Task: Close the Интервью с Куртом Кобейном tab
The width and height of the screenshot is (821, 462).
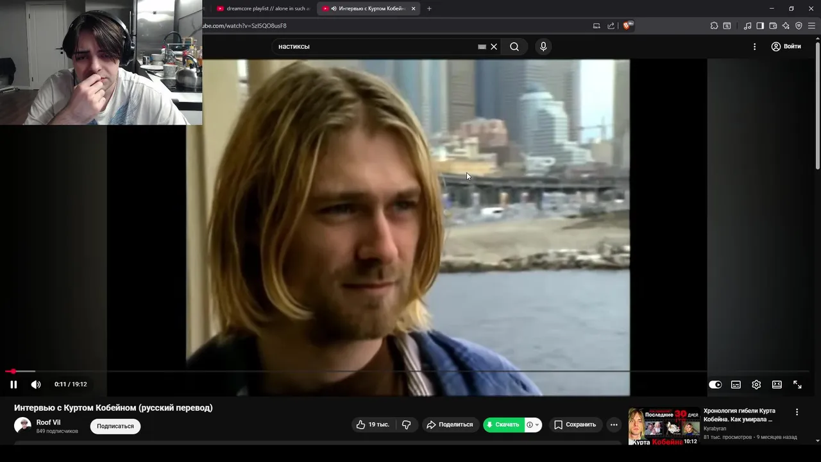Action: click(414, 9)
